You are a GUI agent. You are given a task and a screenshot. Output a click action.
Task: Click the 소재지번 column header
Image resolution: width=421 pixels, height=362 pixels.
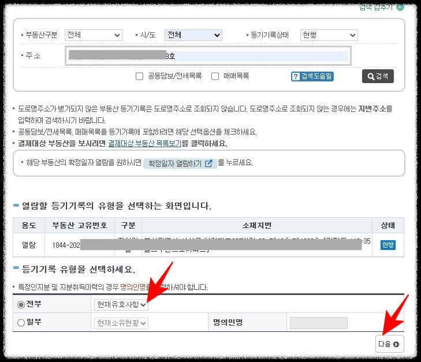point(257,225)
